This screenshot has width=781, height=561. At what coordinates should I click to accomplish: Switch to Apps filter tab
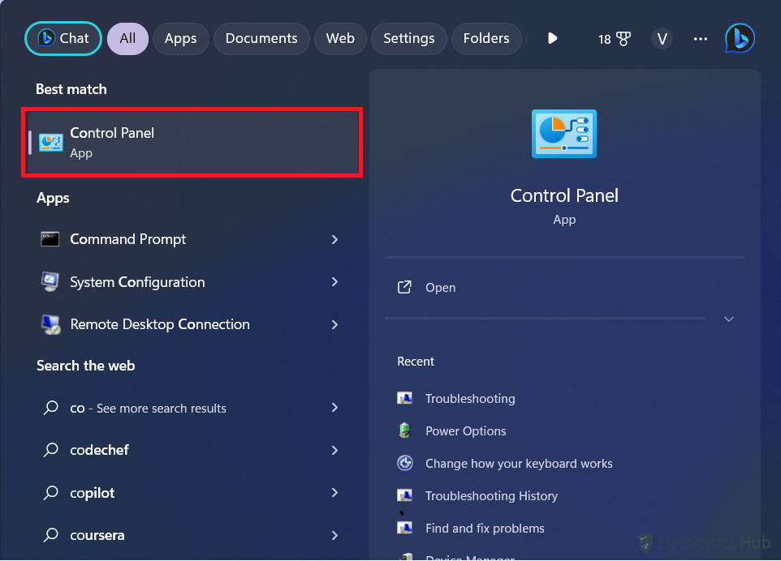(x=180, y=38)
